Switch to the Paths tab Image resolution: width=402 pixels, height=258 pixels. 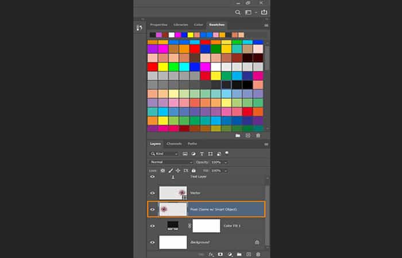click(192, 144)
